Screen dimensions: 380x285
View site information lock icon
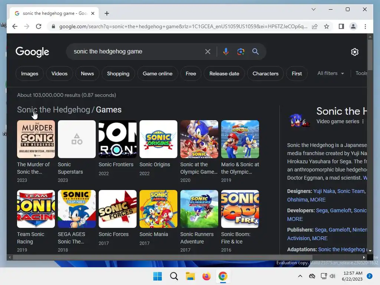(53, 26)
